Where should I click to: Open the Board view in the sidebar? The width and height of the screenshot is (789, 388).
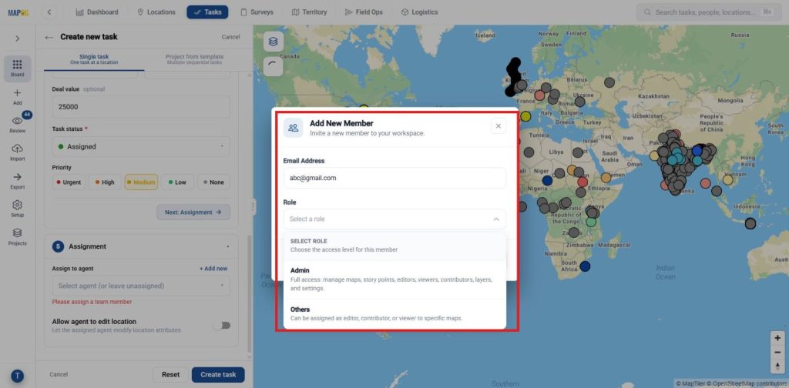[18, 69]
